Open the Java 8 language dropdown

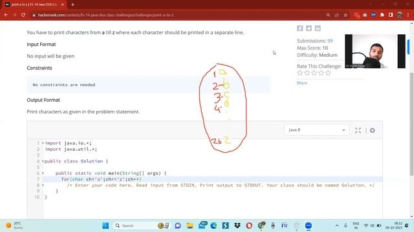click(x=316, y=130)
